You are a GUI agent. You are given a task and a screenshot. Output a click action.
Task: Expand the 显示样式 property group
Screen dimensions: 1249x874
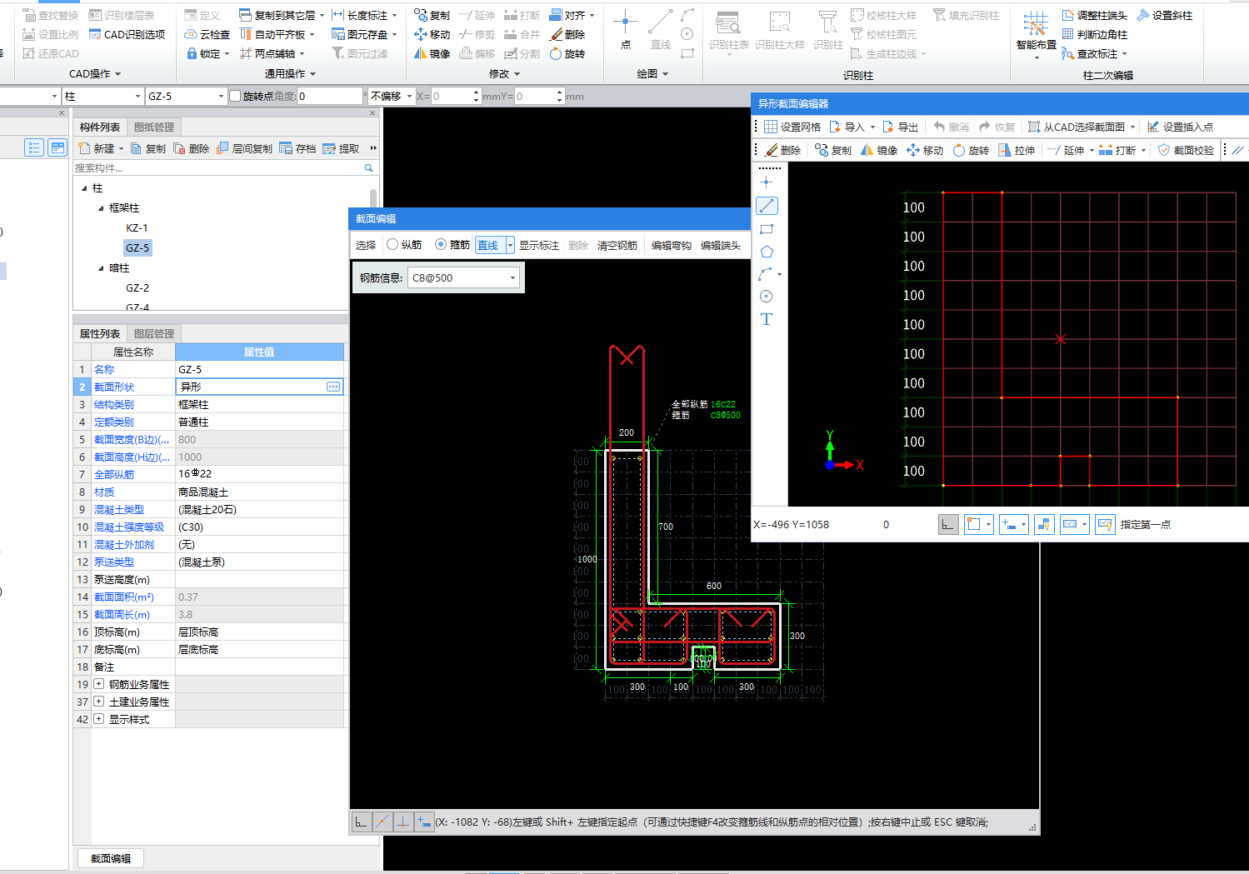[x=98, y=719]
